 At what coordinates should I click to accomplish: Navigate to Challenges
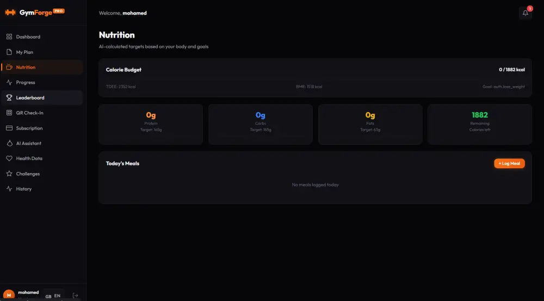[x=42, y=174]
